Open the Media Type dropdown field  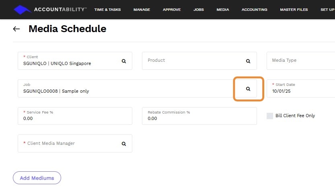coord(300,61)
